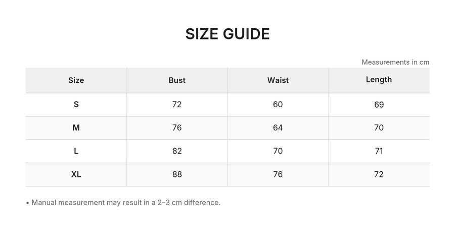This screenshot has height=236, width=455.
Task: Click the L size row label
Action: pos(76,151)
